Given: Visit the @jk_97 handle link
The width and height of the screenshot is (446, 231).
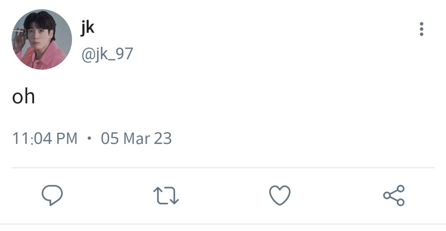Looking at the screenshot, I should tap(107, 54).
